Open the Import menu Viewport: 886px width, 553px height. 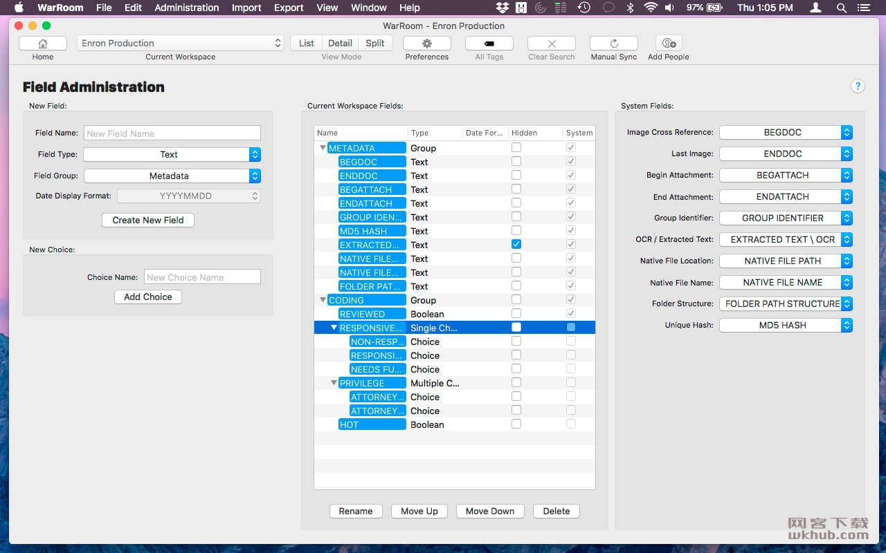(246, 8)
